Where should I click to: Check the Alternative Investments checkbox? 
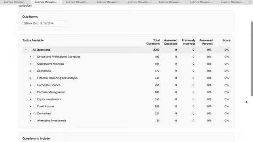click(x=34, y=121)
